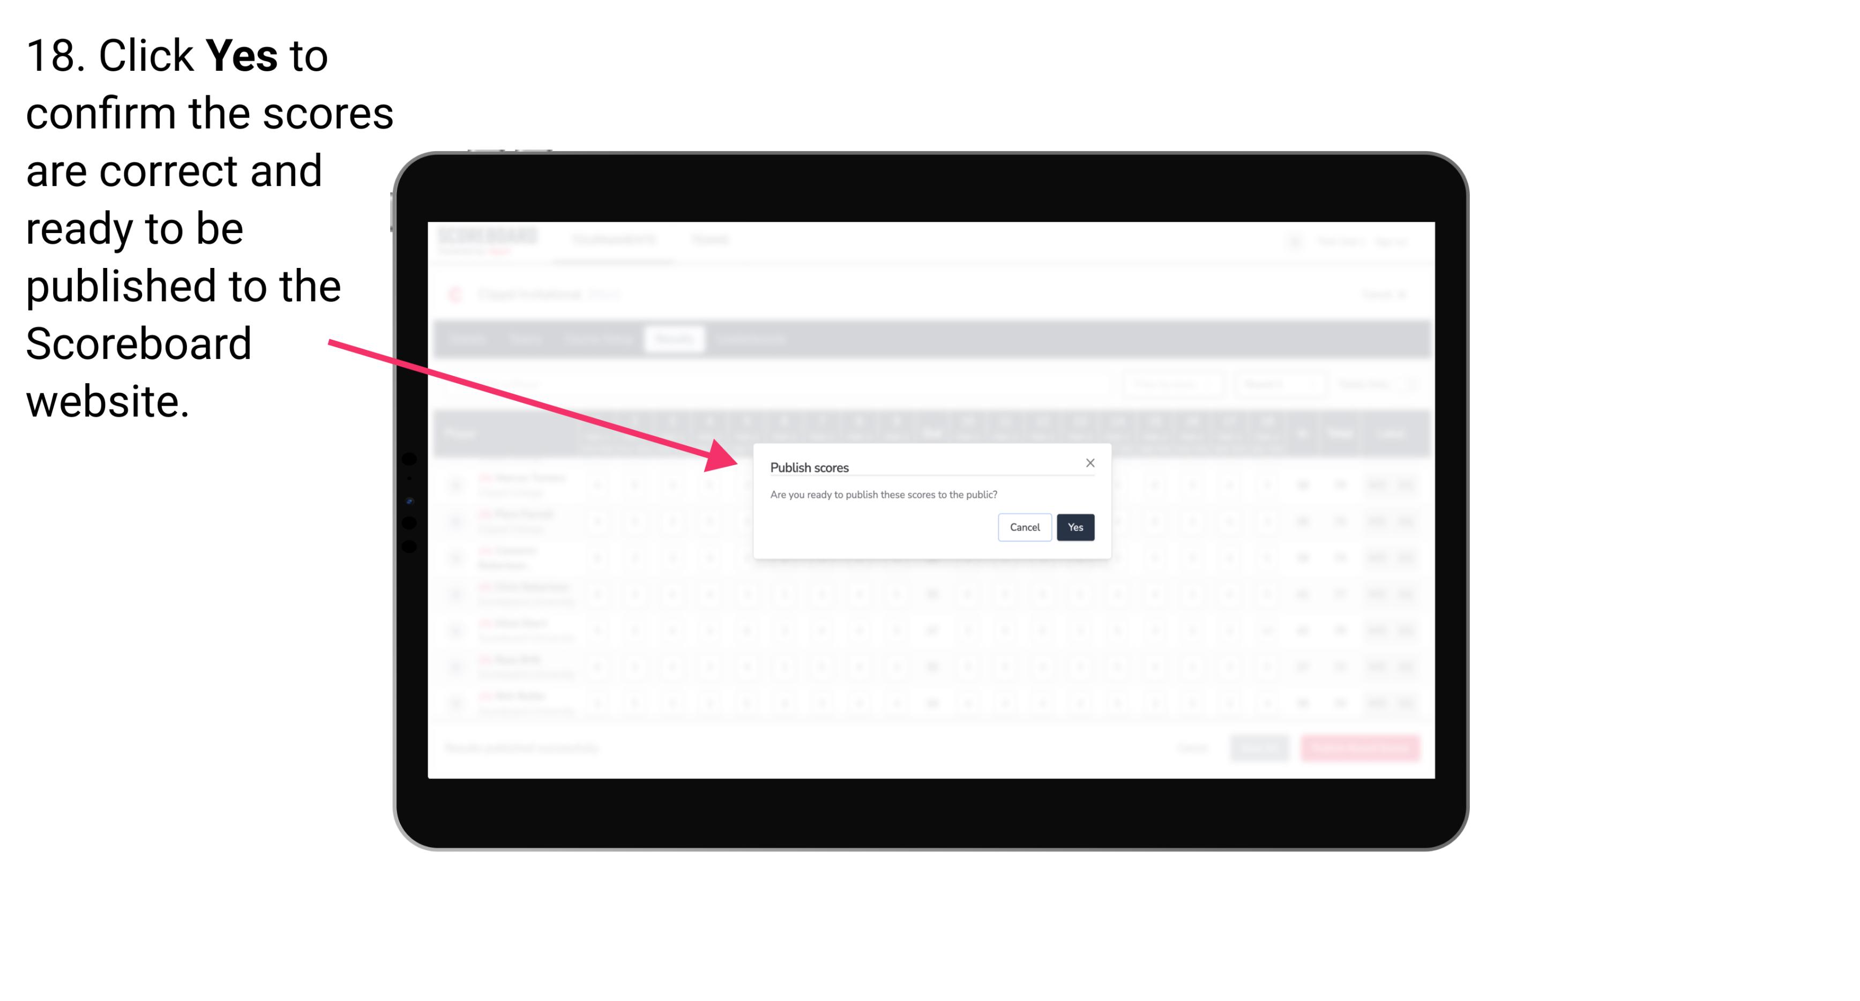The image size is (1860, 1001).
Task: Click Yes to publish scores
Action: pyautogui.click(x=1075, y=525)
